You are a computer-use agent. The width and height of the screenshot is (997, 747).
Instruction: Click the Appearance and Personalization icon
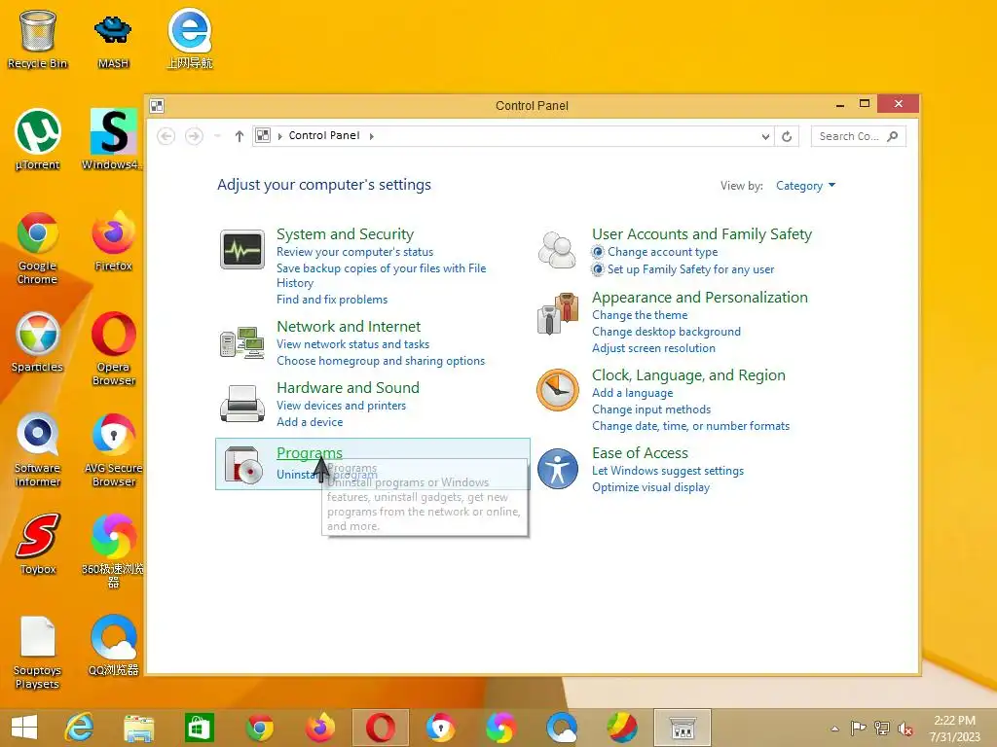[558, 313]
